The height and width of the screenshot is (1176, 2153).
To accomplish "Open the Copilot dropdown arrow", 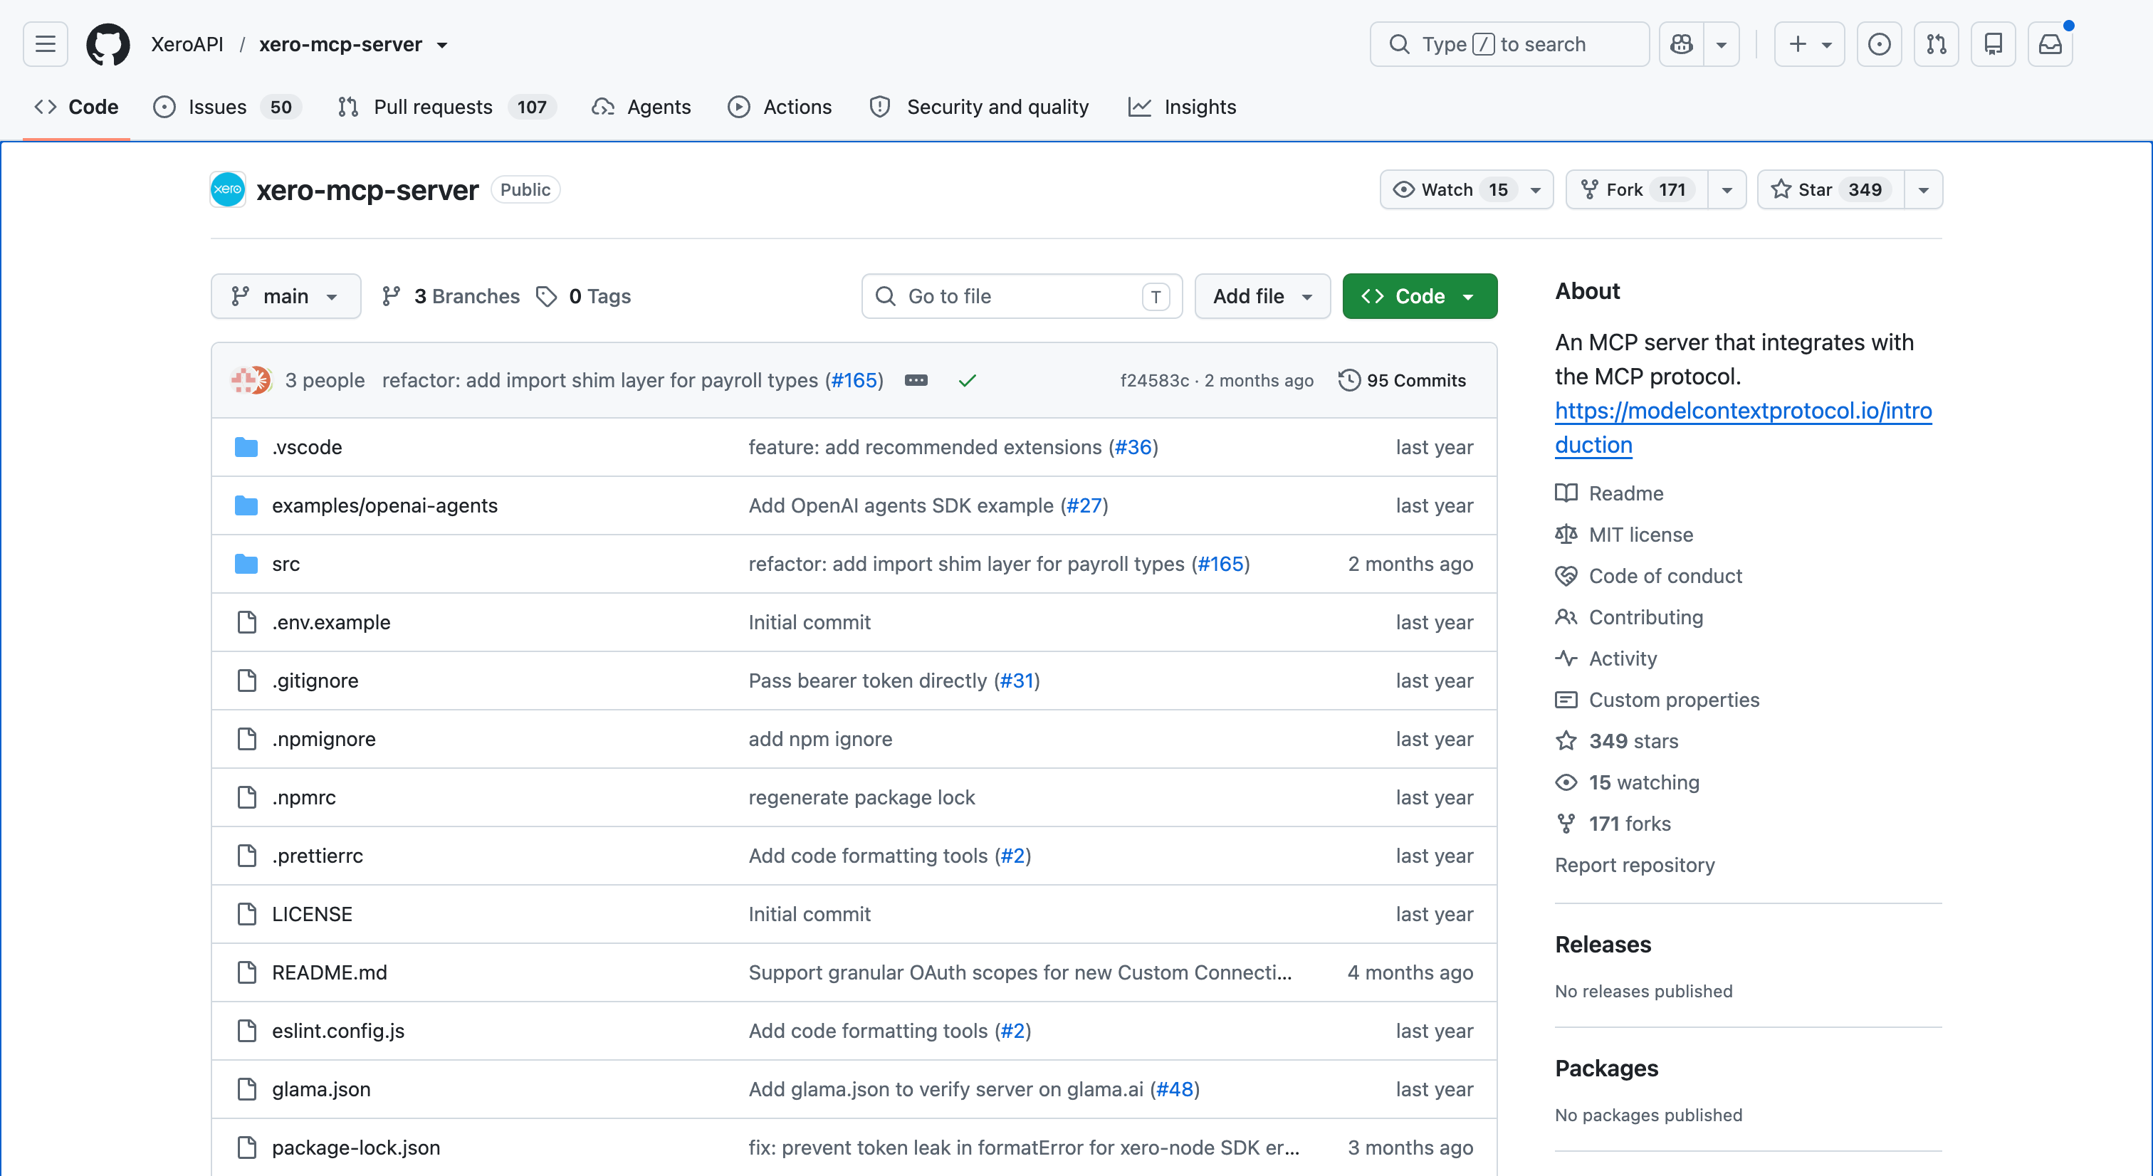I will 1722,43.
